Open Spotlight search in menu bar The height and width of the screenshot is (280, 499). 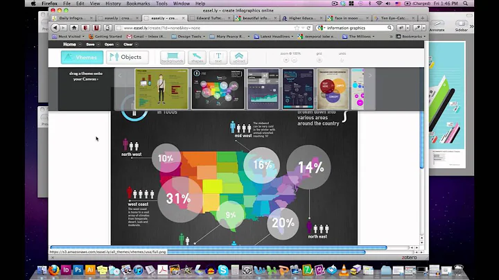coord(465,3)
